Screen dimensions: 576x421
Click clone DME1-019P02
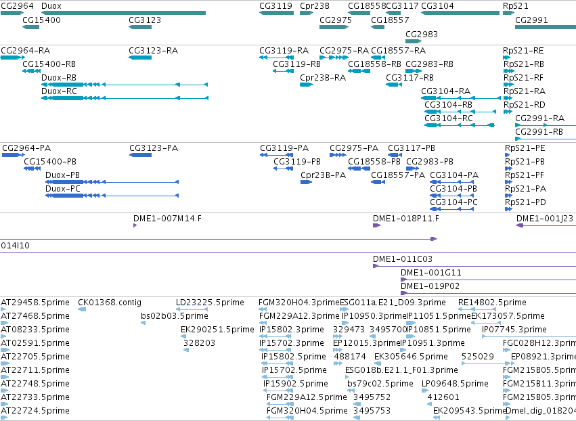430,286
